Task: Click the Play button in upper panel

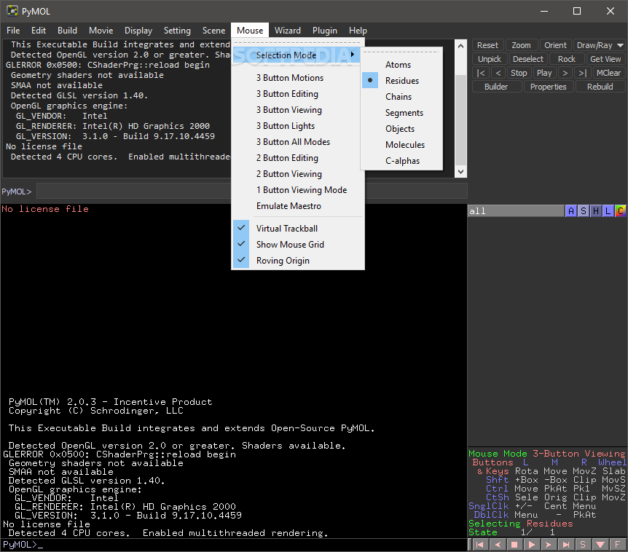Action: (x=544, y=73)
